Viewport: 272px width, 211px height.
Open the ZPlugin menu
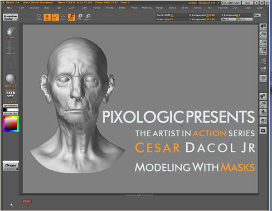248,8
